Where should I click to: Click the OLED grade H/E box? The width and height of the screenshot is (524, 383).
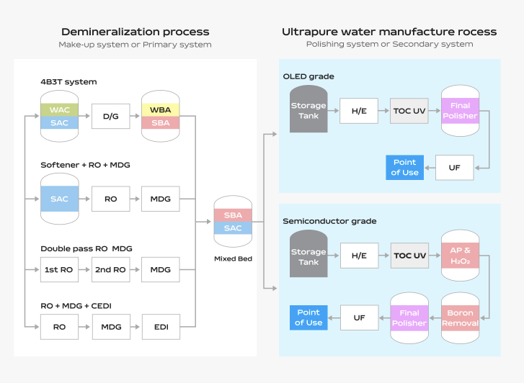359,111
